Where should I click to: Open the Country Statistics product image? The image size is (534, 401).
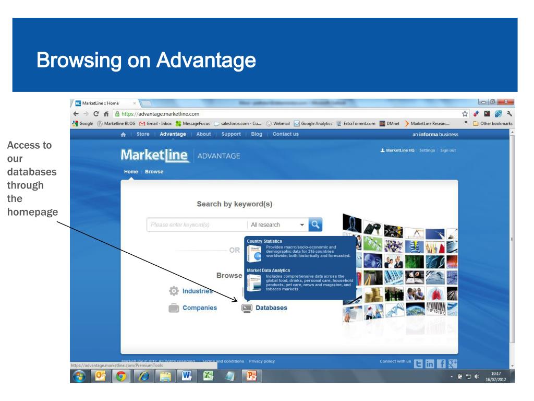click(x=254, y=254)
